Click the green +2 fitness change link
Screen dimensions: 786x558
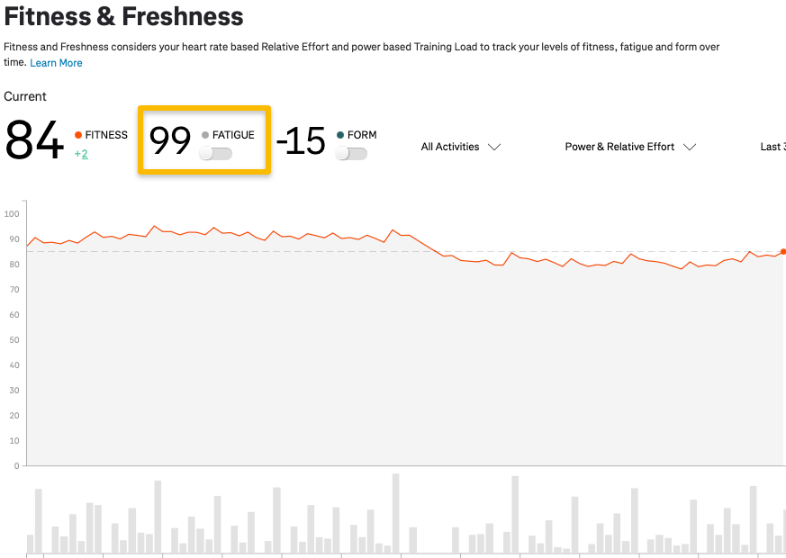(81, 154)
